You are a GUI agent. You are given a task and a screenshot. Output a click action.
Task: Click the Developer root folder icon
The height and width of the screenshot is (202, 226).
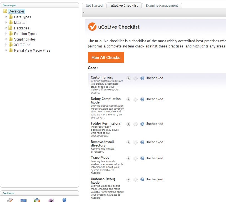click(x=5, y=11)
